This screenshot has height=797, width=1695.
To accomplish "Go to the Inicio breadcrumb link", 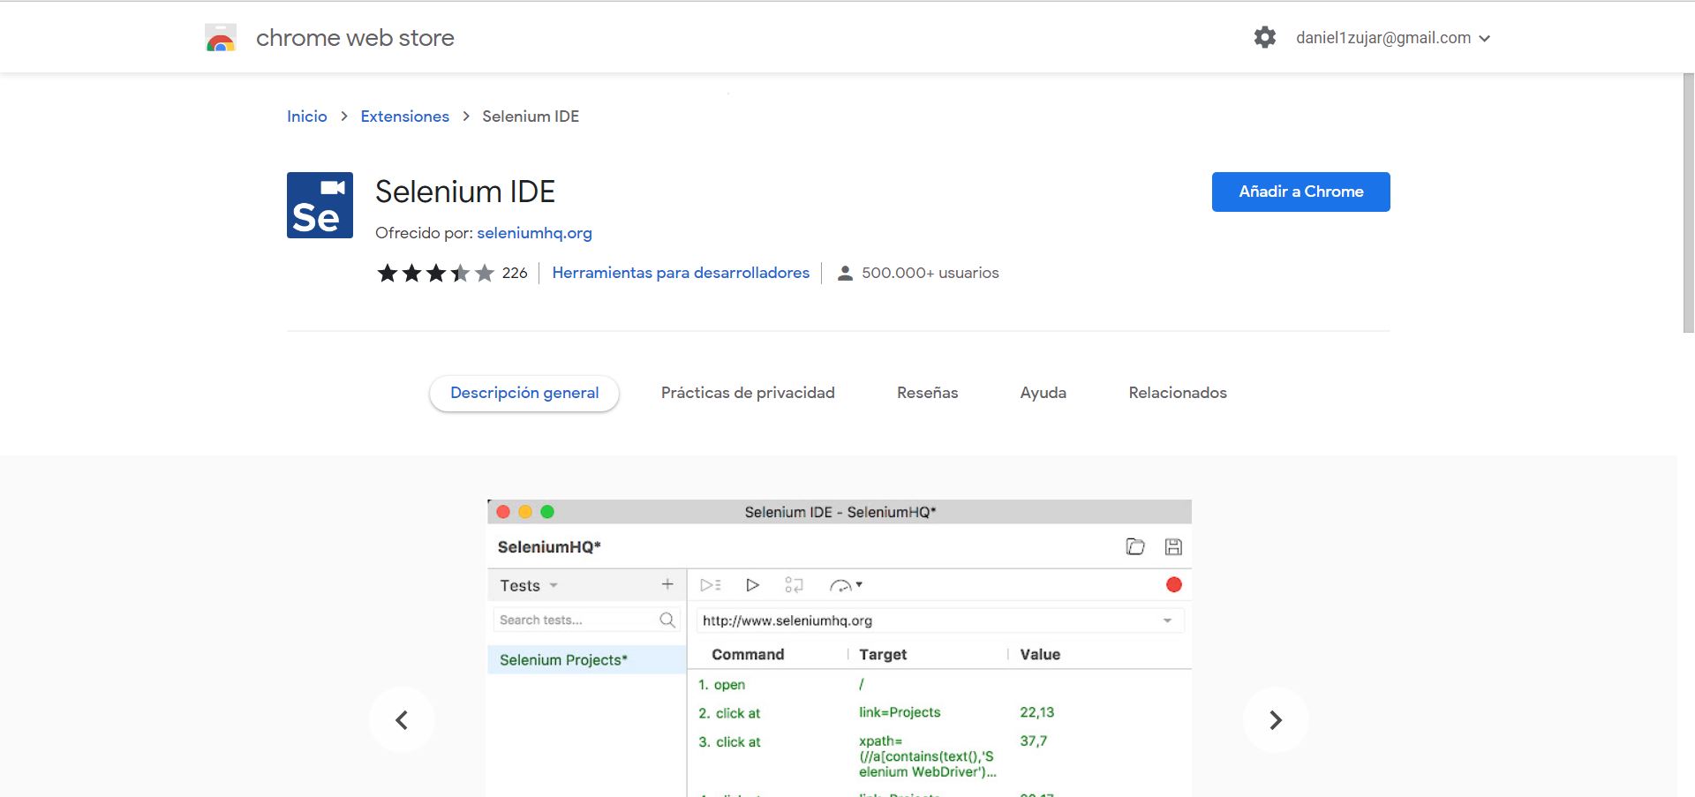I will (x=307, y=117).
